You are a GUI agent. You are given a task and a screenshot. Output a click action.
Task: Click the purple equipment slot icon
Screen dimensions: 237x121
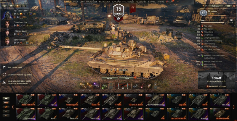[x=97, y=86]
